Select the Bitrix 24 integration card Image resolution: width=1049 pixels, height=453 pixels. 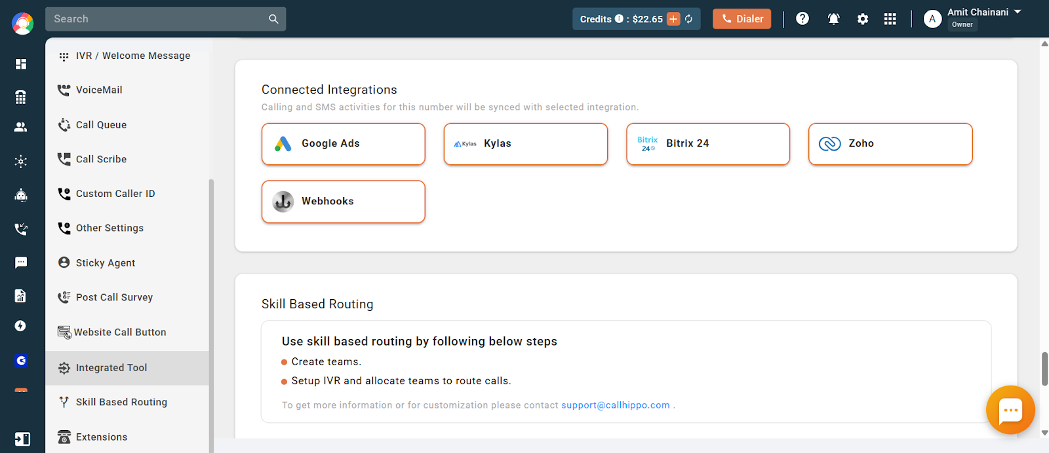tap(708, 144)
